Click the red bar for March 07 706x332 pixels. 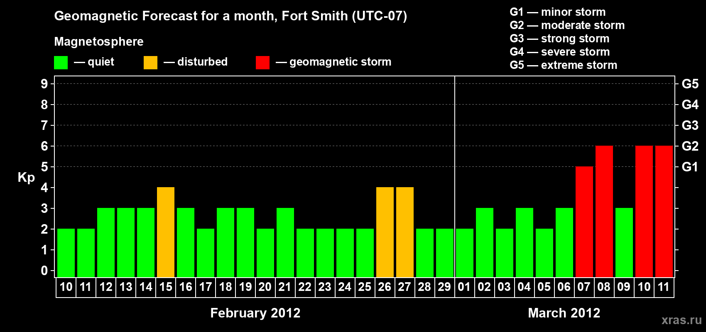(584, 222)
